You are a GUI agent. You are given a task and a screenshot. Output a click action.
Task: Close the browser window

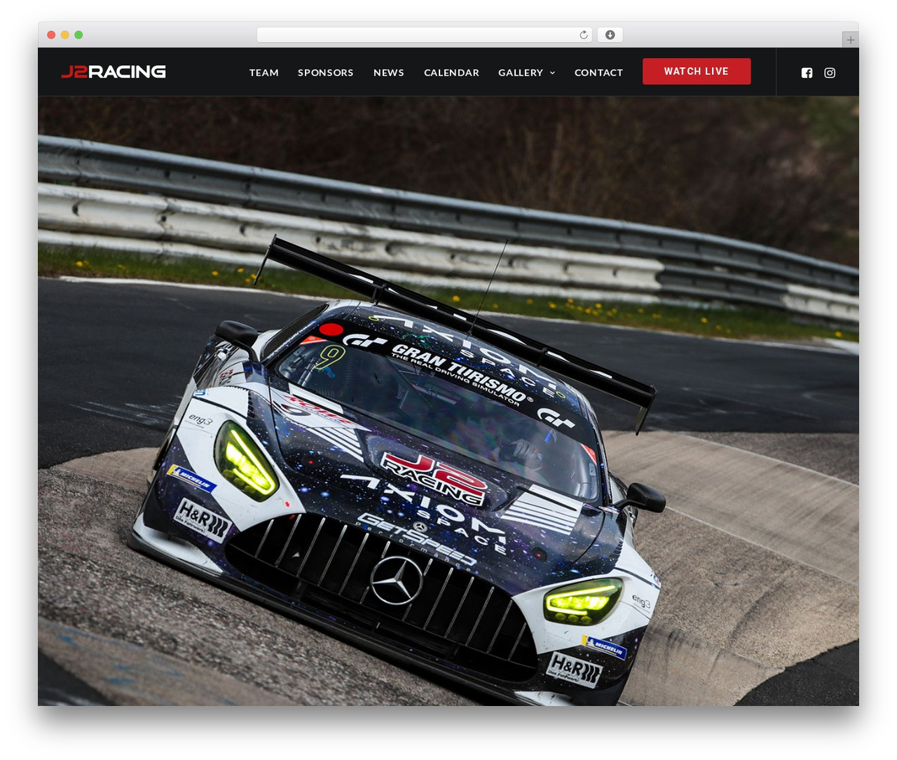51,35
